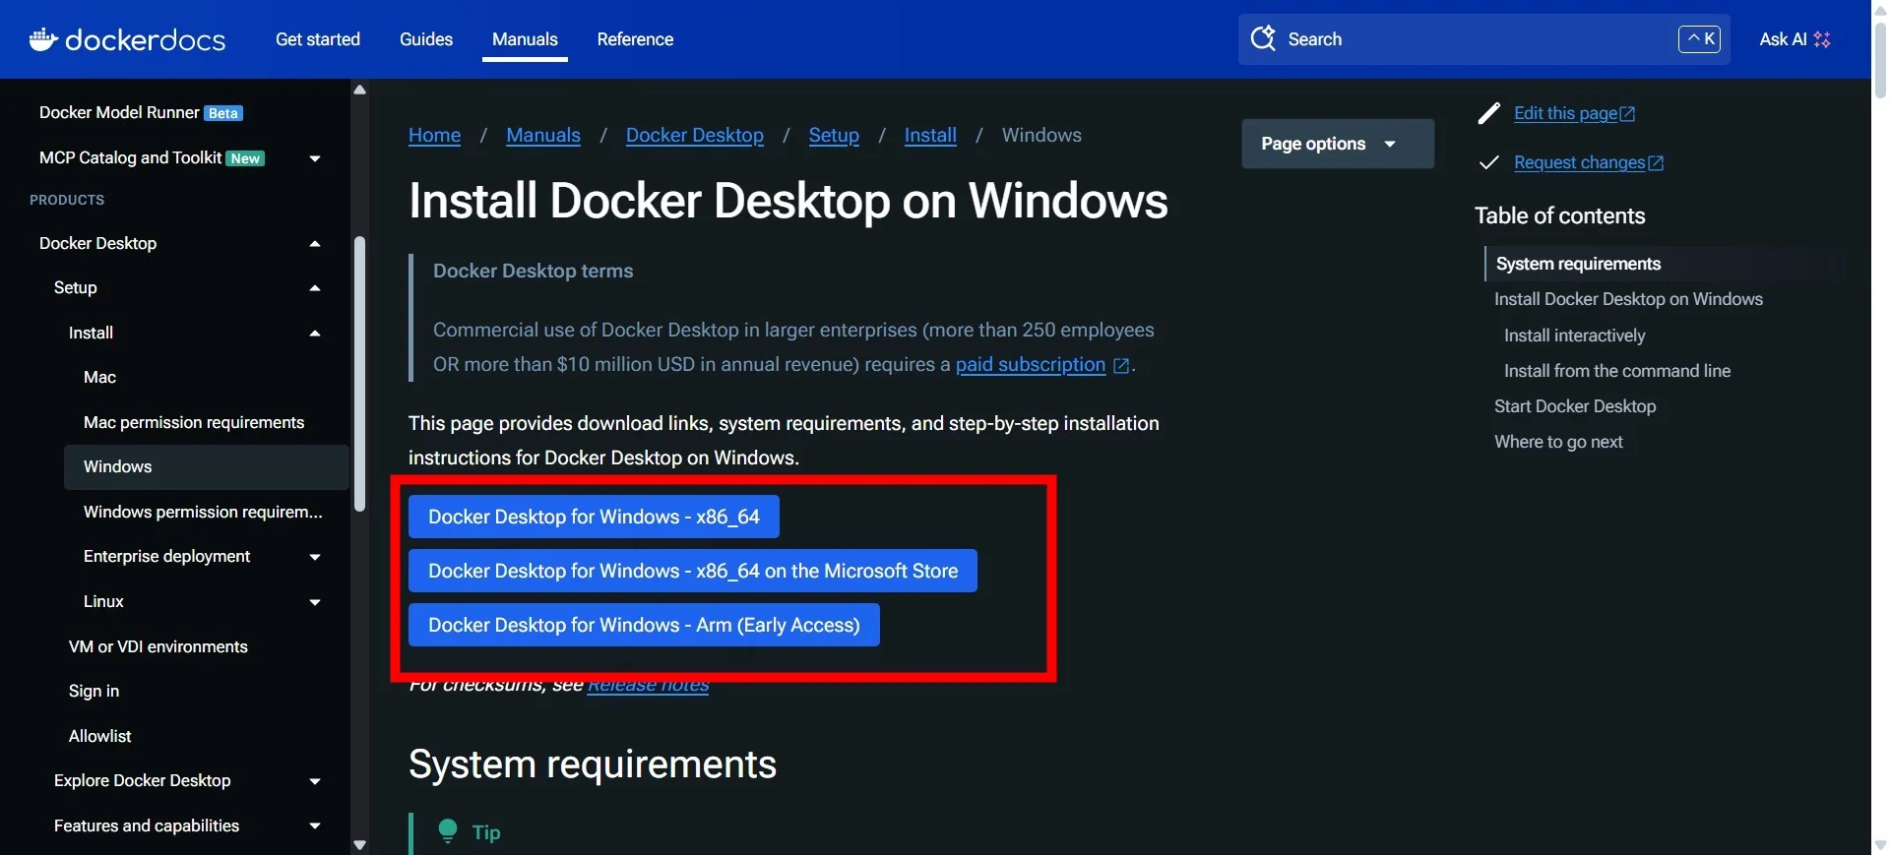
Task: Click the Beta badge on Docker Model Runner
Action: point(223,113)
